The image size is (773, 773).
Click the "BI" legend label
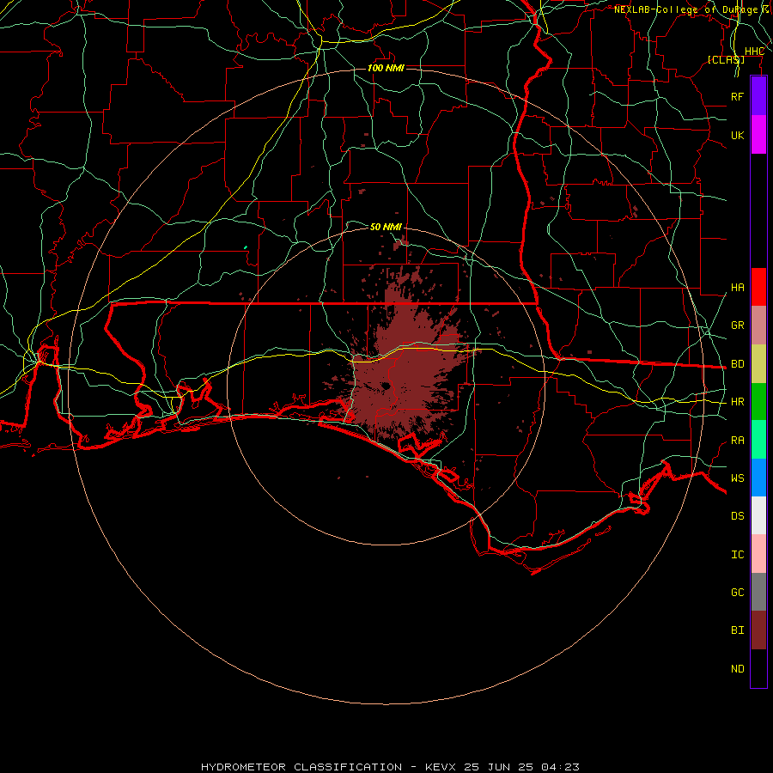(x=738, y=630)
